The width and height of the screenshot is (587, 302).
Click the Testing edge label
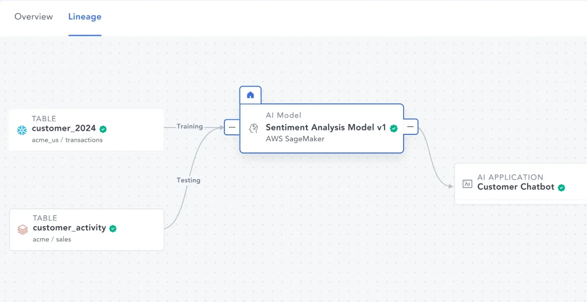(188, 180)
